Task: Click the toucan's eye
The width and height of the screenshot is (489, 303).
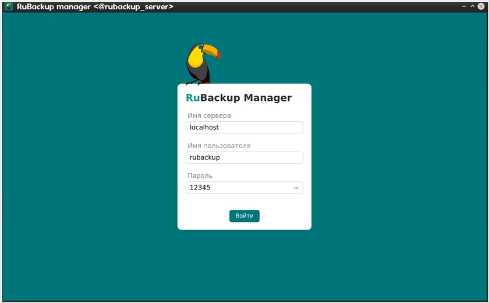Action: [x=201, y=47]
